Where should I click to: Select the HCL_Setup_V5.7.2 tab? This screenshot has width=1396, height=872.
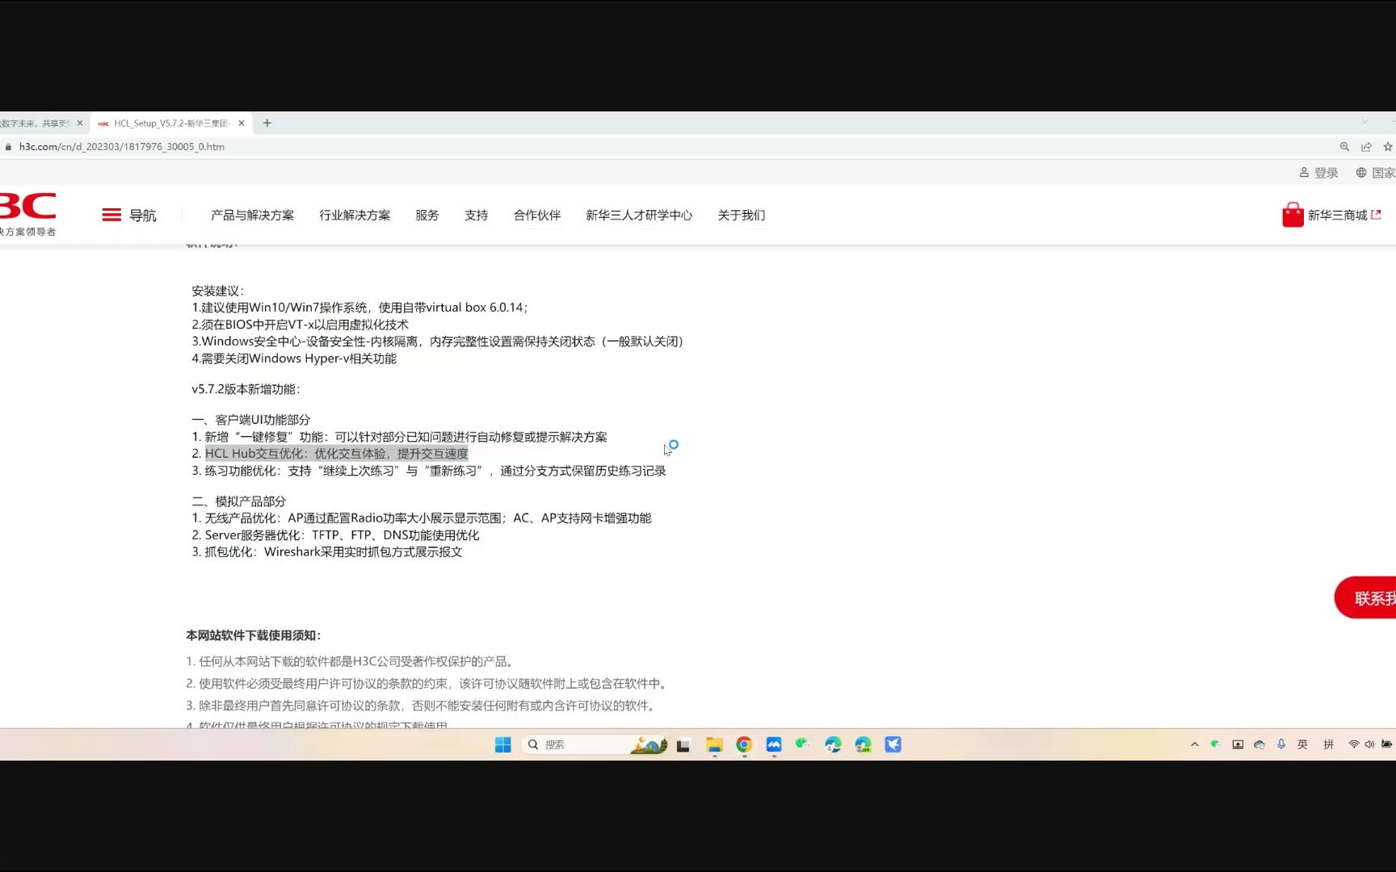click(x=170, y=124)
